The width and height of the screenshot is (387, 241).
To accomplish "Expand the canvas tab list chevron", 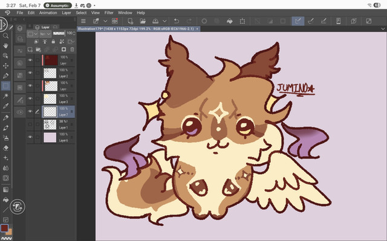I will 383,29.
